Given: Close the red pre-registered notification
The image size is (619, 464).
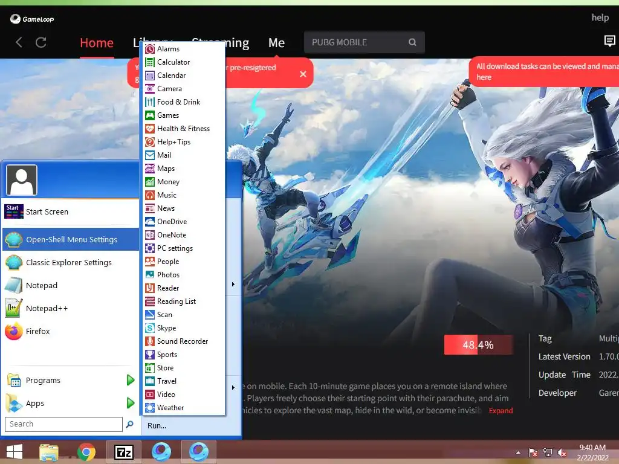Looking at the screenshot, I should pos(303,74).
